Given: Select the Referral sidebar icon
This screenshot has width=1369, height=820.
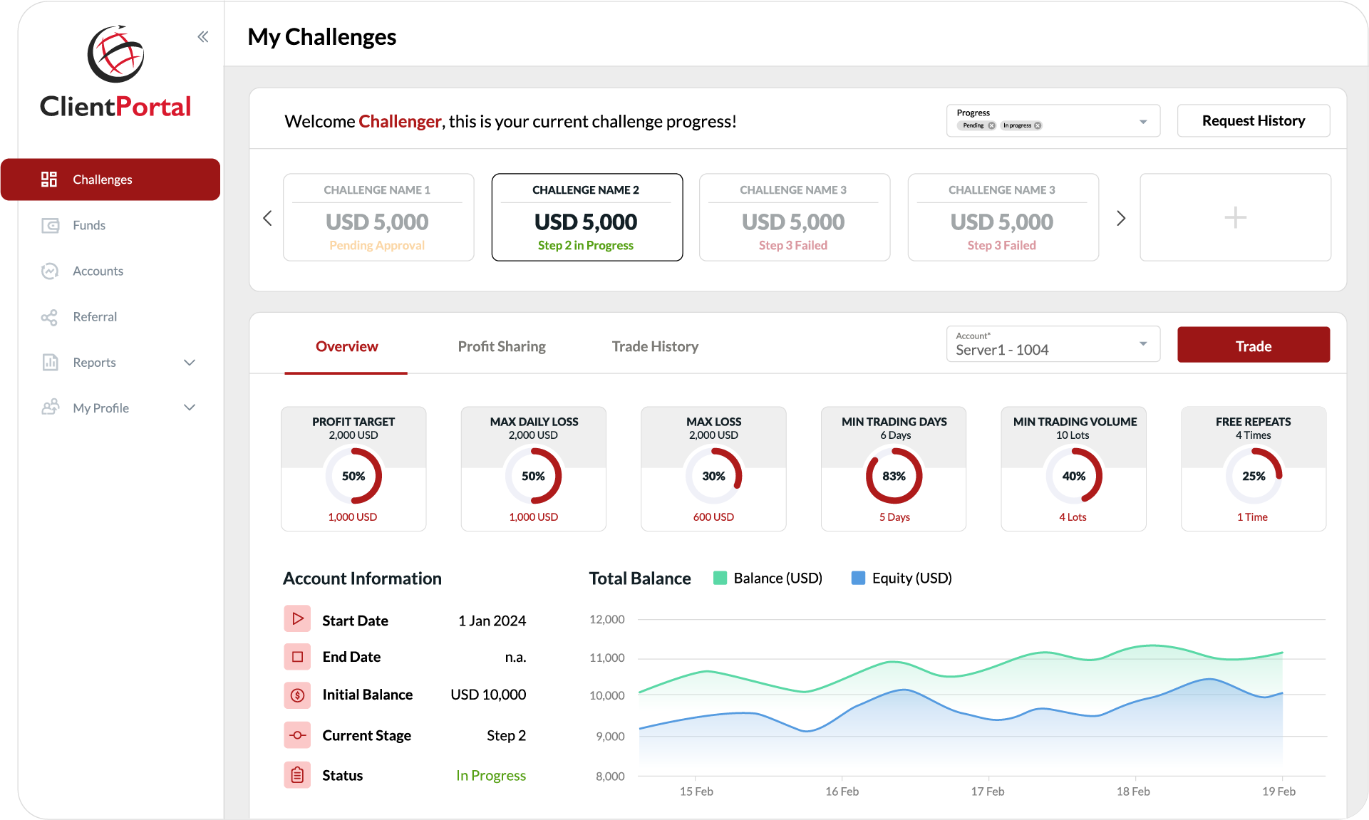Looking at the screenshot, I should [x=50, y=316].
